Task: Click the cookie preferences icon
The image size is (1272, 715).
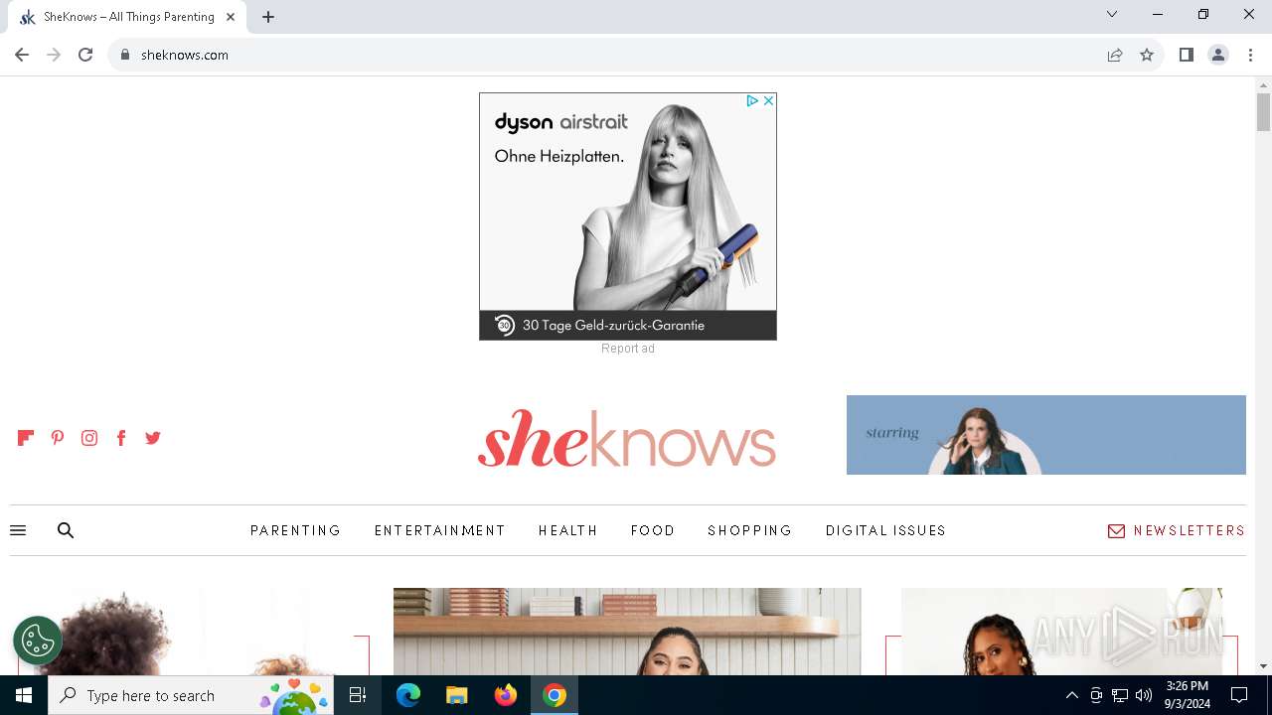Action: click(38, 641)
